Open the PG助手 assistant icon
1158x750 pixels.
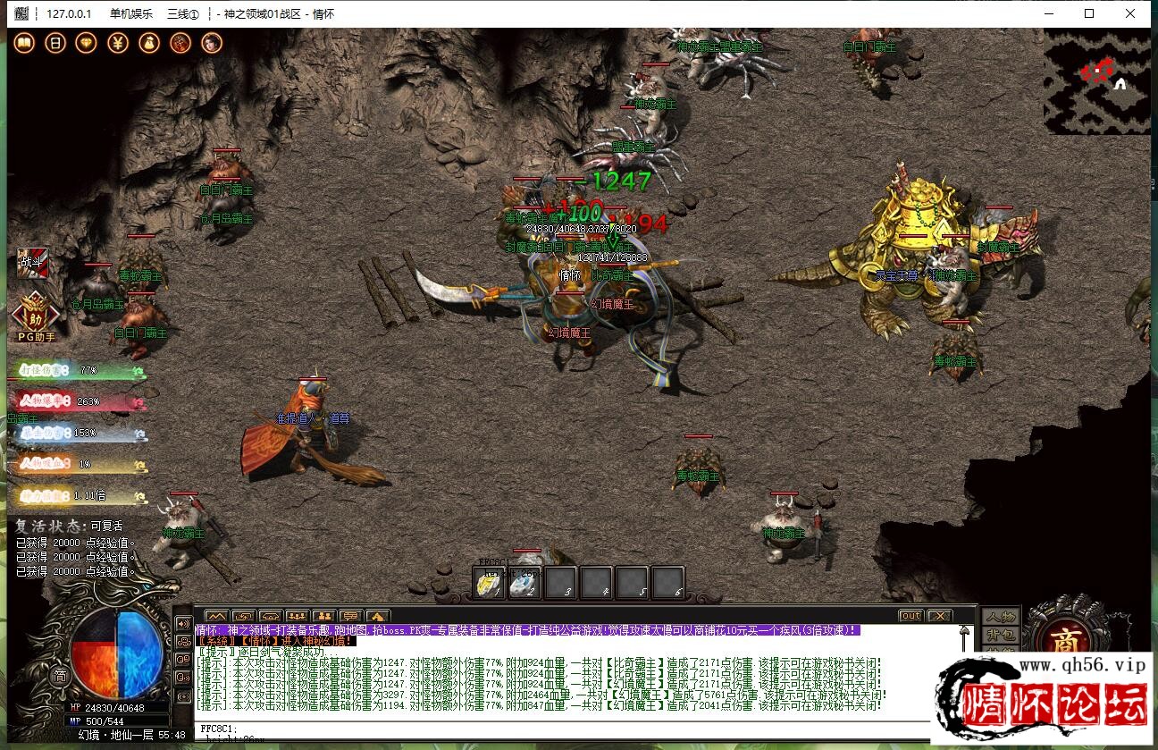(x=36, y=317)
